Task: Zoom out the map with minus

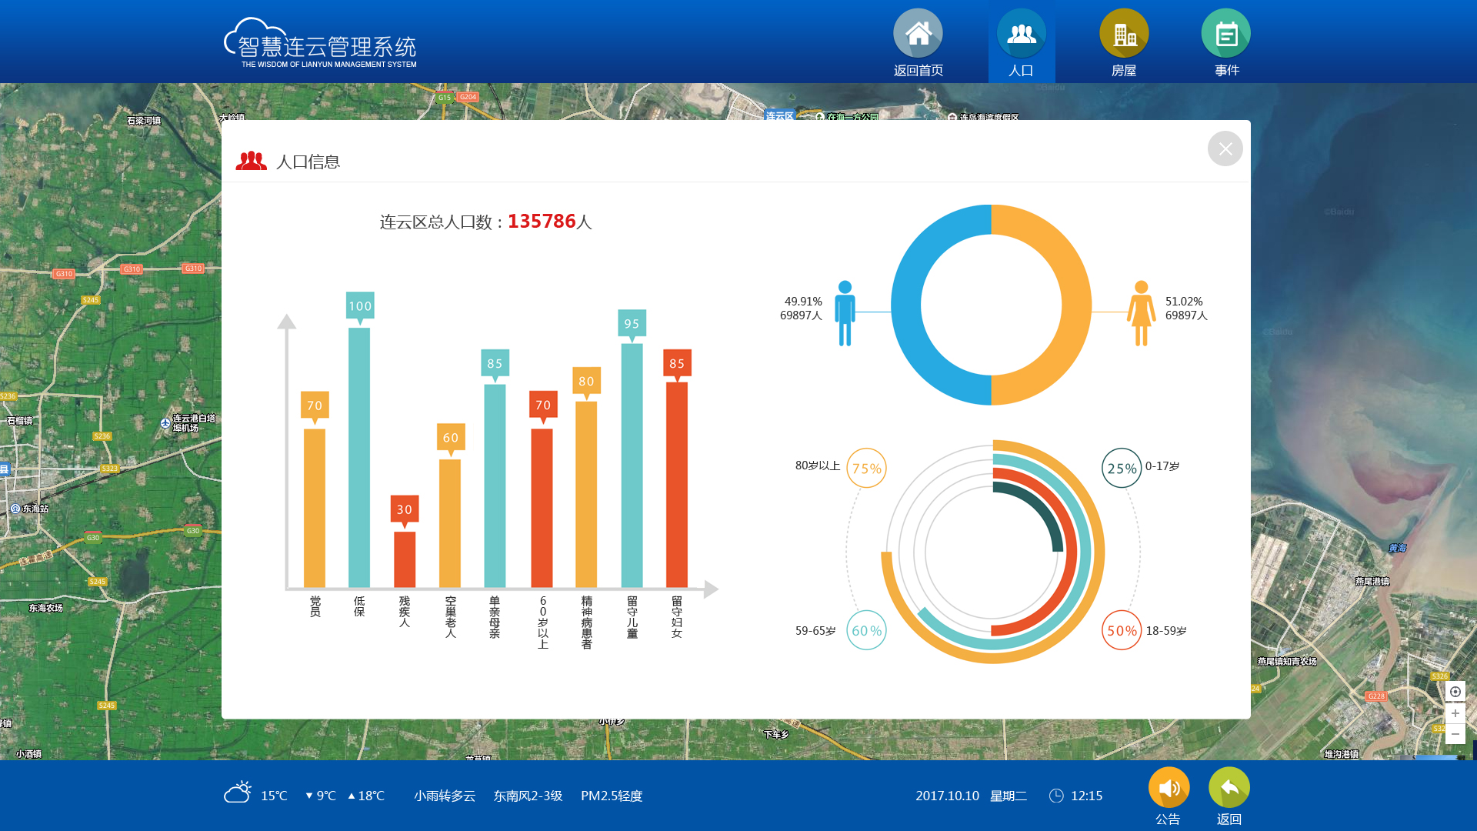Action: 1455,735
